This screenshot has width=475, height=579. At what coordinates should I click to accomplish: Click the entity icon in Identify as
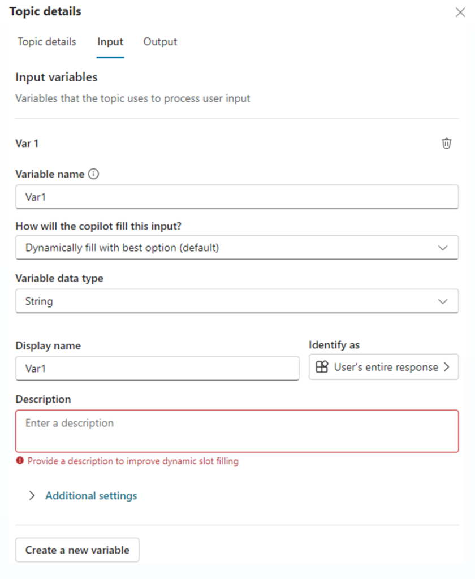[x=322, y=367]
